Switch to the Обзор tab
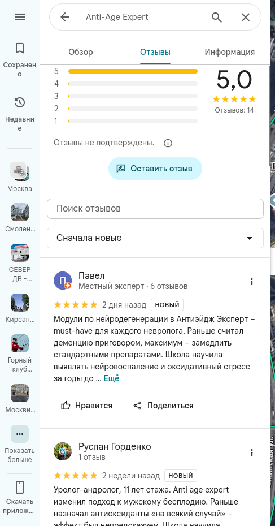The height and width of the screenshot is (526, 275). (81, 53)
